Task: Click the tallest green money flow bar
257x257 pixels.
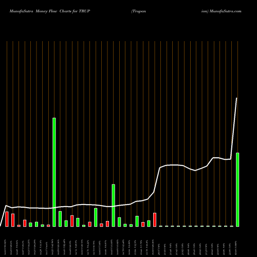Action: click(x=54, y=172)
